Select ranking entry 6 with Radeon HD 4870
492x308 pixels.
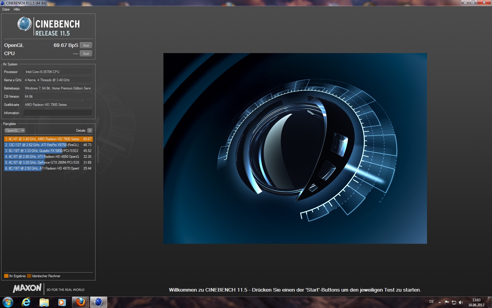(x=48, y=168)
